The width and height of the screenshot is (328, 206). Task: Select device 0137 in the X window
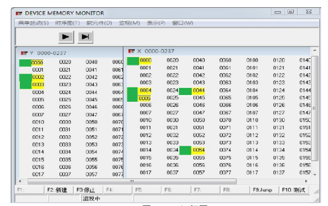279,172
